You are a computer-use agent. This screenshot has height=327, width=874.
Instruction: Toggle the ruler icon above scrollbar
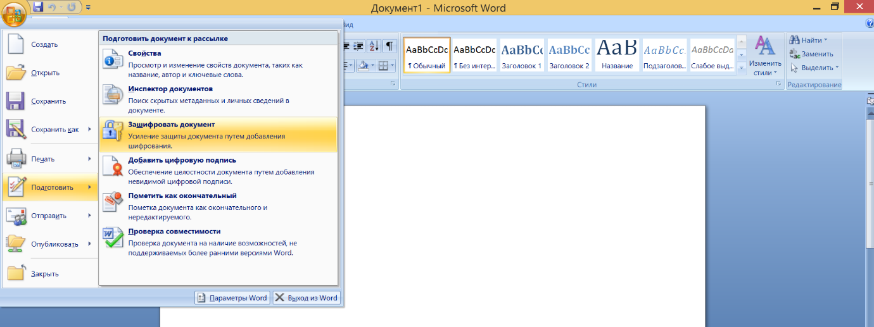pyautogui.click(x=870, y=101)
